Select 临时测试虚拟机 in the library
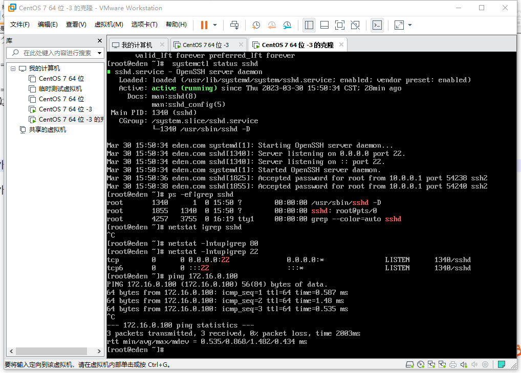Viewport: 521px width, 373px height. [x=60, y=89]
